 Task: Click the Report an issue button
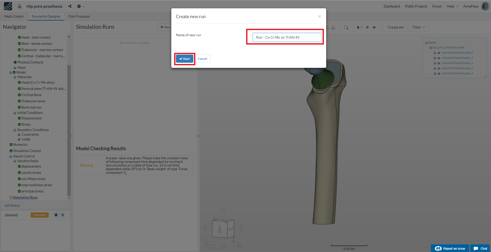450,248
